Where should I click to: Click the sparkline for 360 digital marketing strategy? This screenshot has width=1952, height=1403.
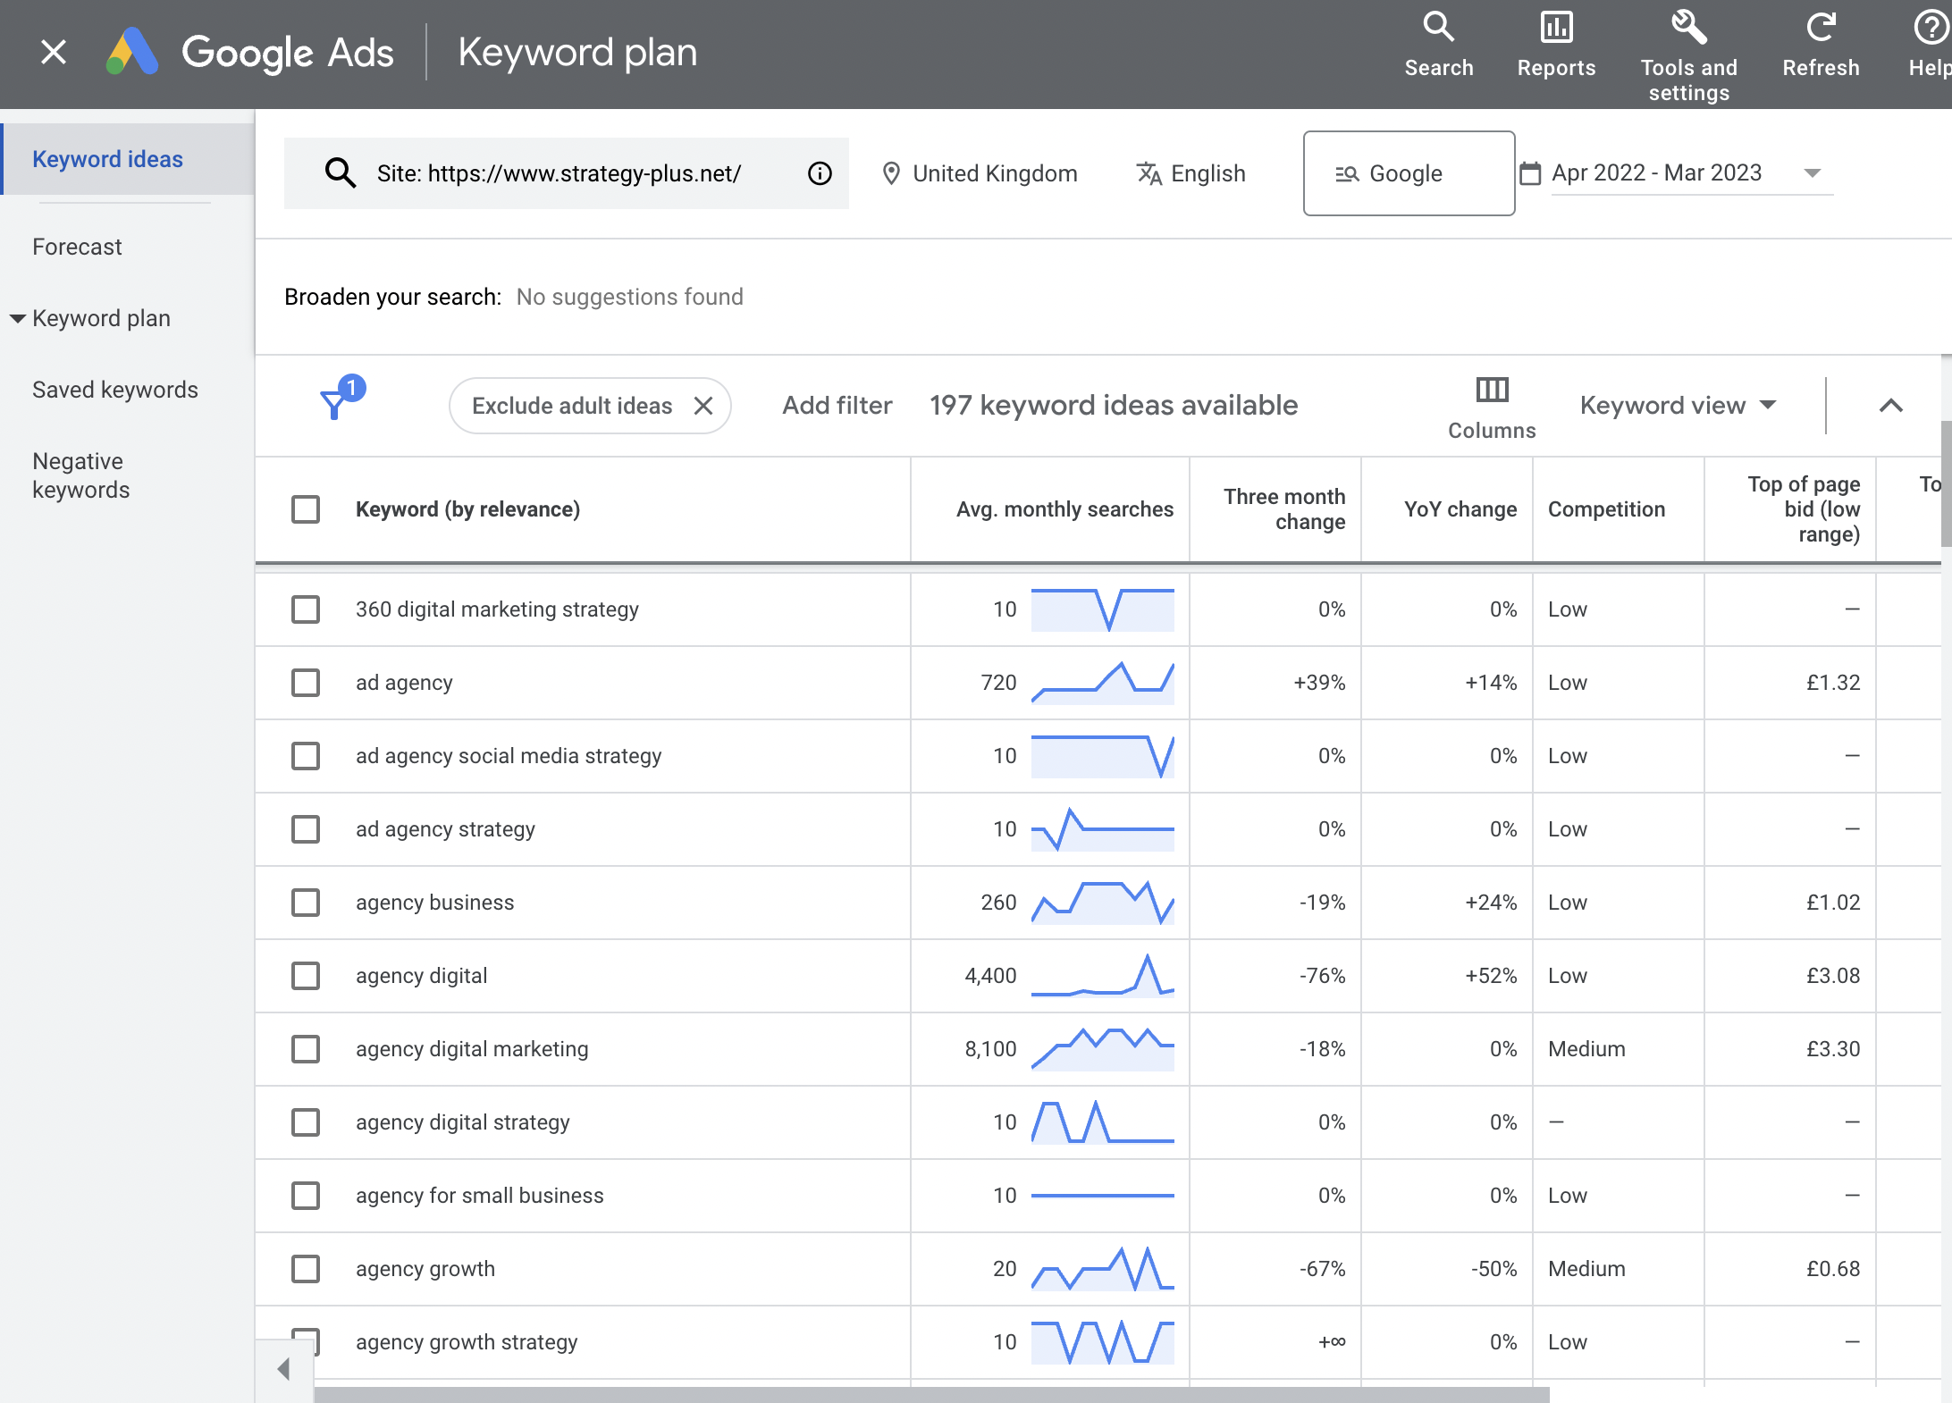[1102, 609]
